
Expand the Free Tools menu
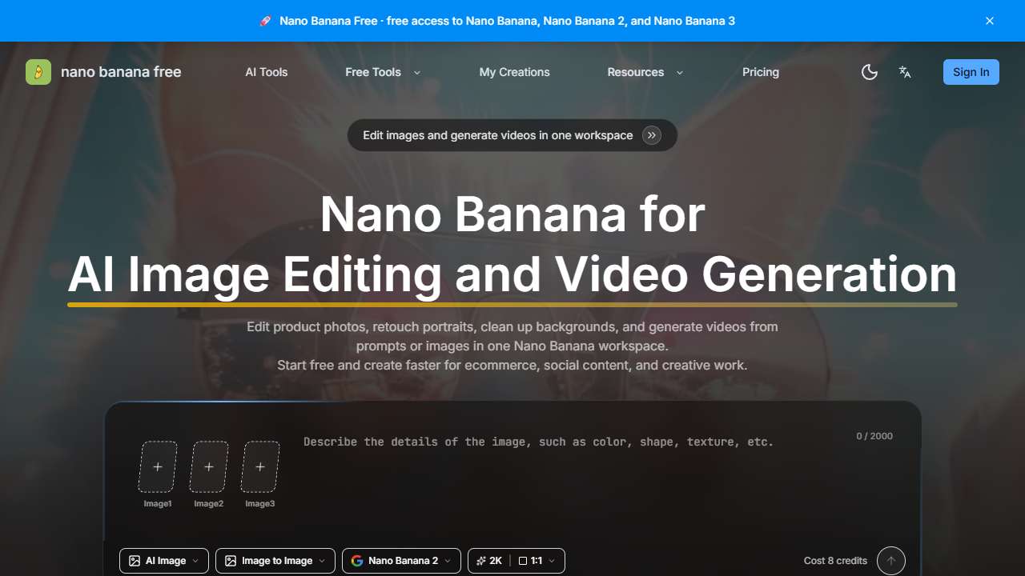[382, 72]
